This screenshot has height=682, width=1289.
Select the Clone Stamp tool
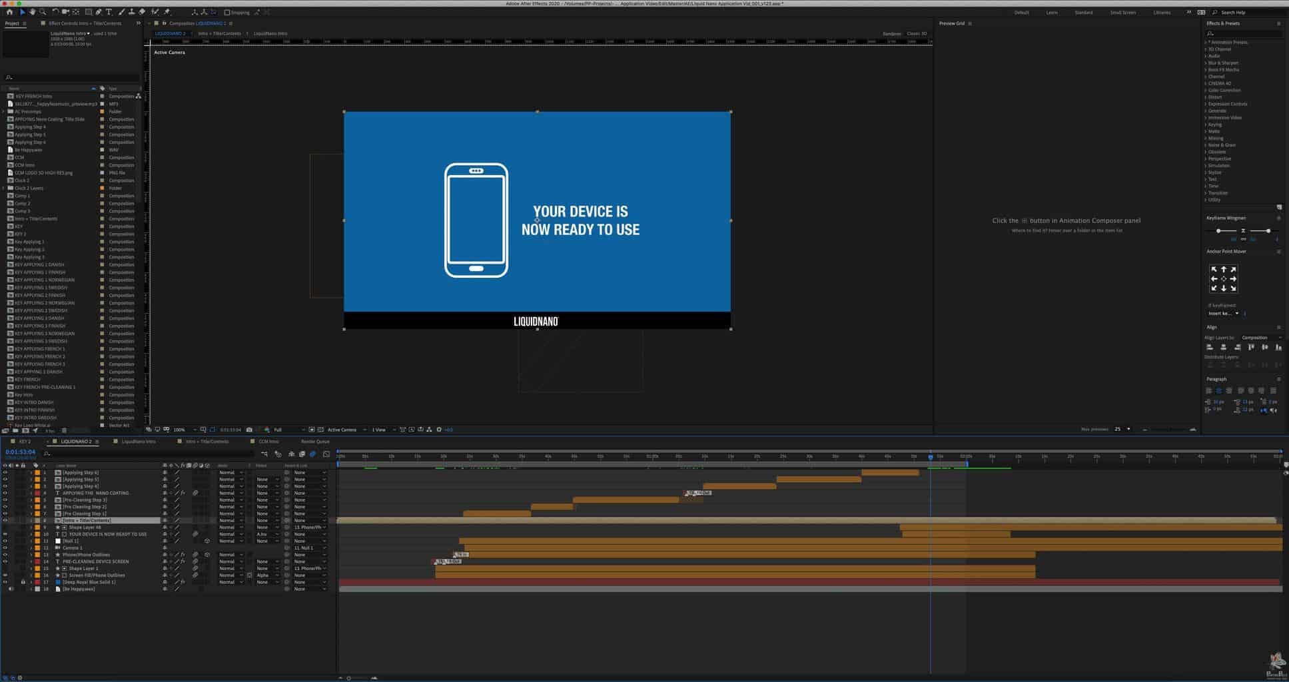131,12
